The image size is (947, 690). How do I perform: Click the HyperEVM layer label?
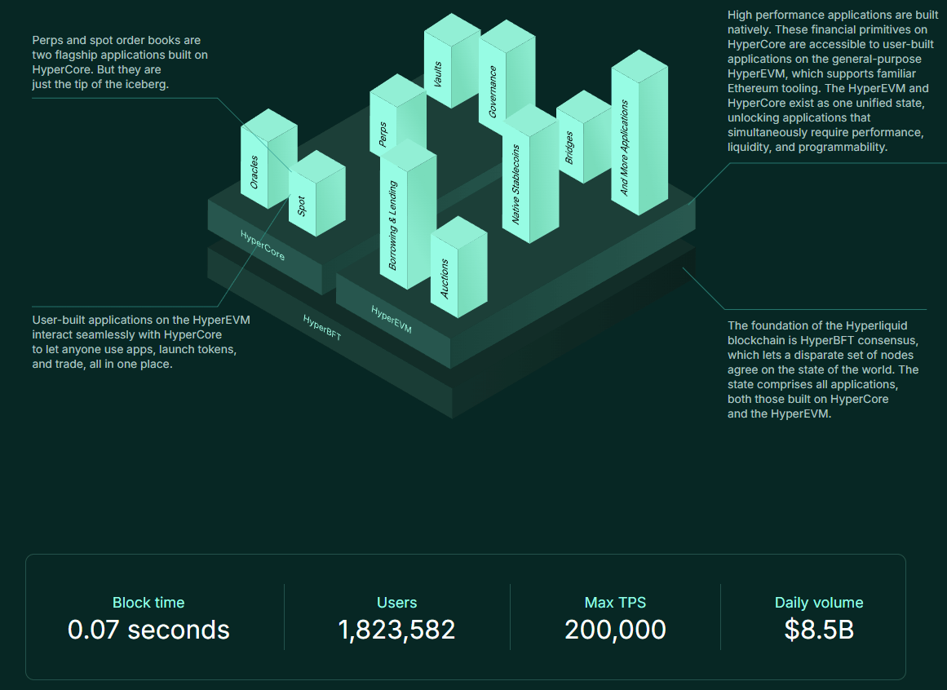coord(392,320)
